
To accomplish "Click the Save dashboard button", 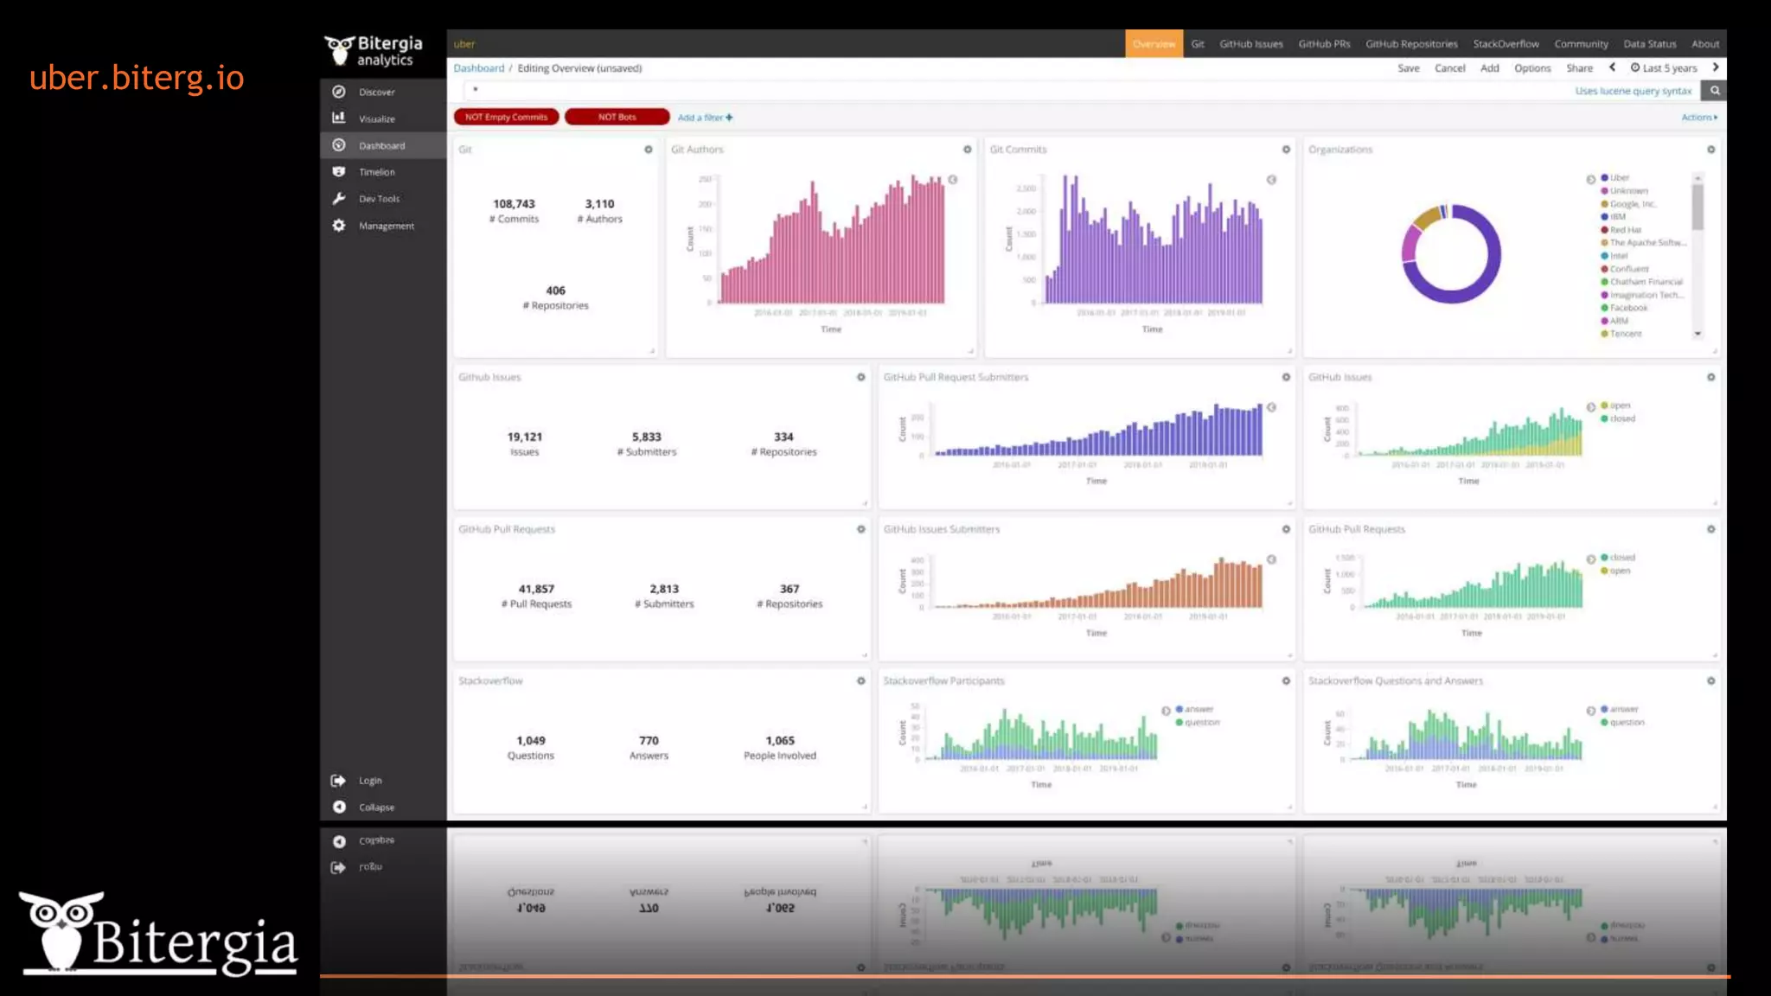I will (x=1408, y=68).
